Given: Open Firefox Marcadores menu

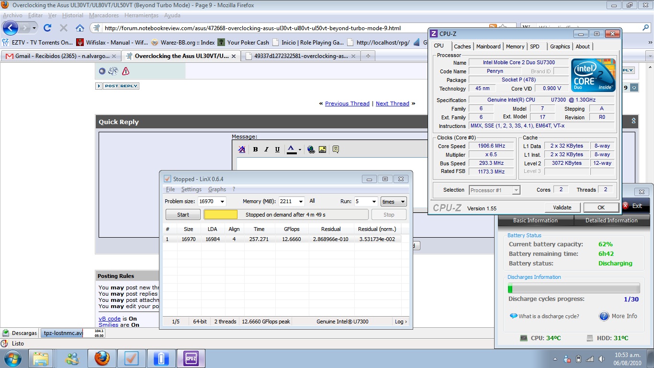Looking at the screenshot, I should (104, 15).
